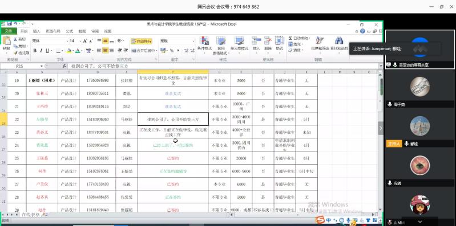This screenshot has height=226, width=456.
Task: Click the Format Painter (格式刷) brush
Action: [16, 53]
